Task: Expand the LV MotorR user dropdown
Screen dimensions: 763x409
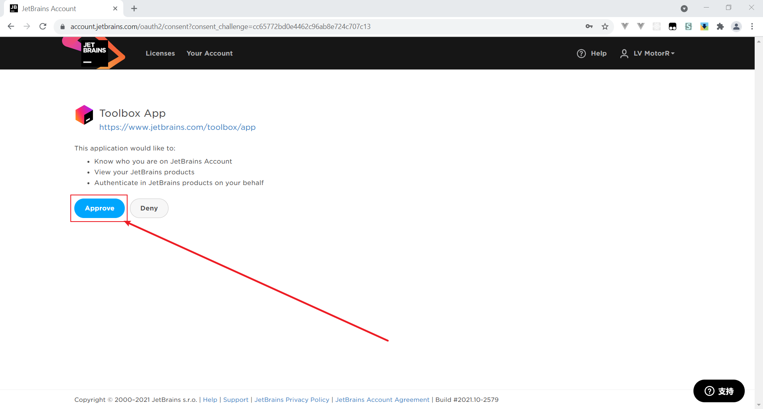Action: 654,53
